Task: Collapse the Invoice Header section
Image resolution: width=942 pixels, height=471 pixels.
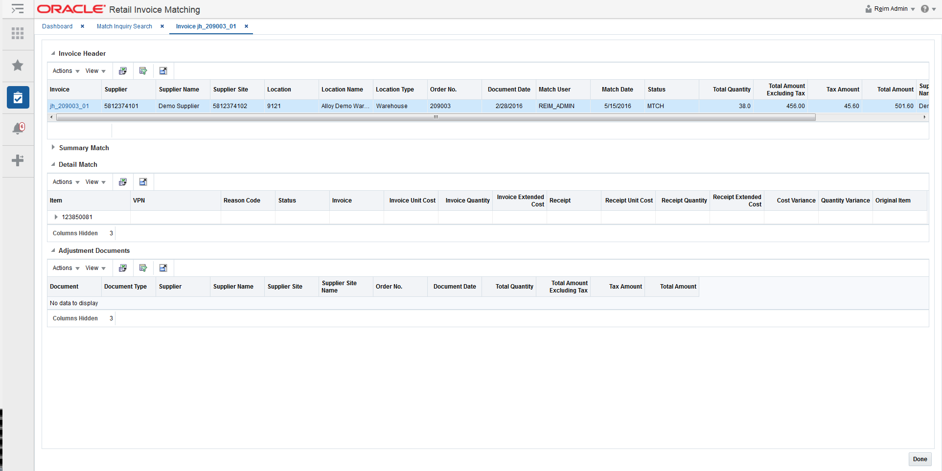Action: tap(53, 53)
